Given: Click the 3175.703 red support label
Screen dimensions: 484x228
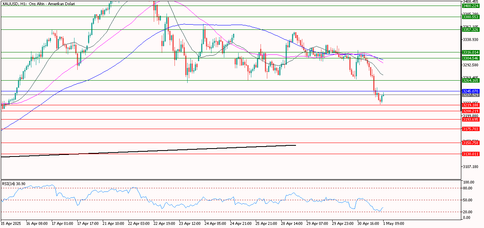Looking at the screenshot, I should (470, 129).
